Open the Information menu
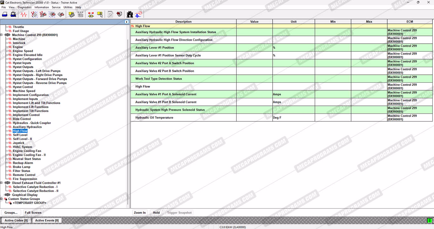Viewport: 434px width, 229px height. [x=42, y=7]
